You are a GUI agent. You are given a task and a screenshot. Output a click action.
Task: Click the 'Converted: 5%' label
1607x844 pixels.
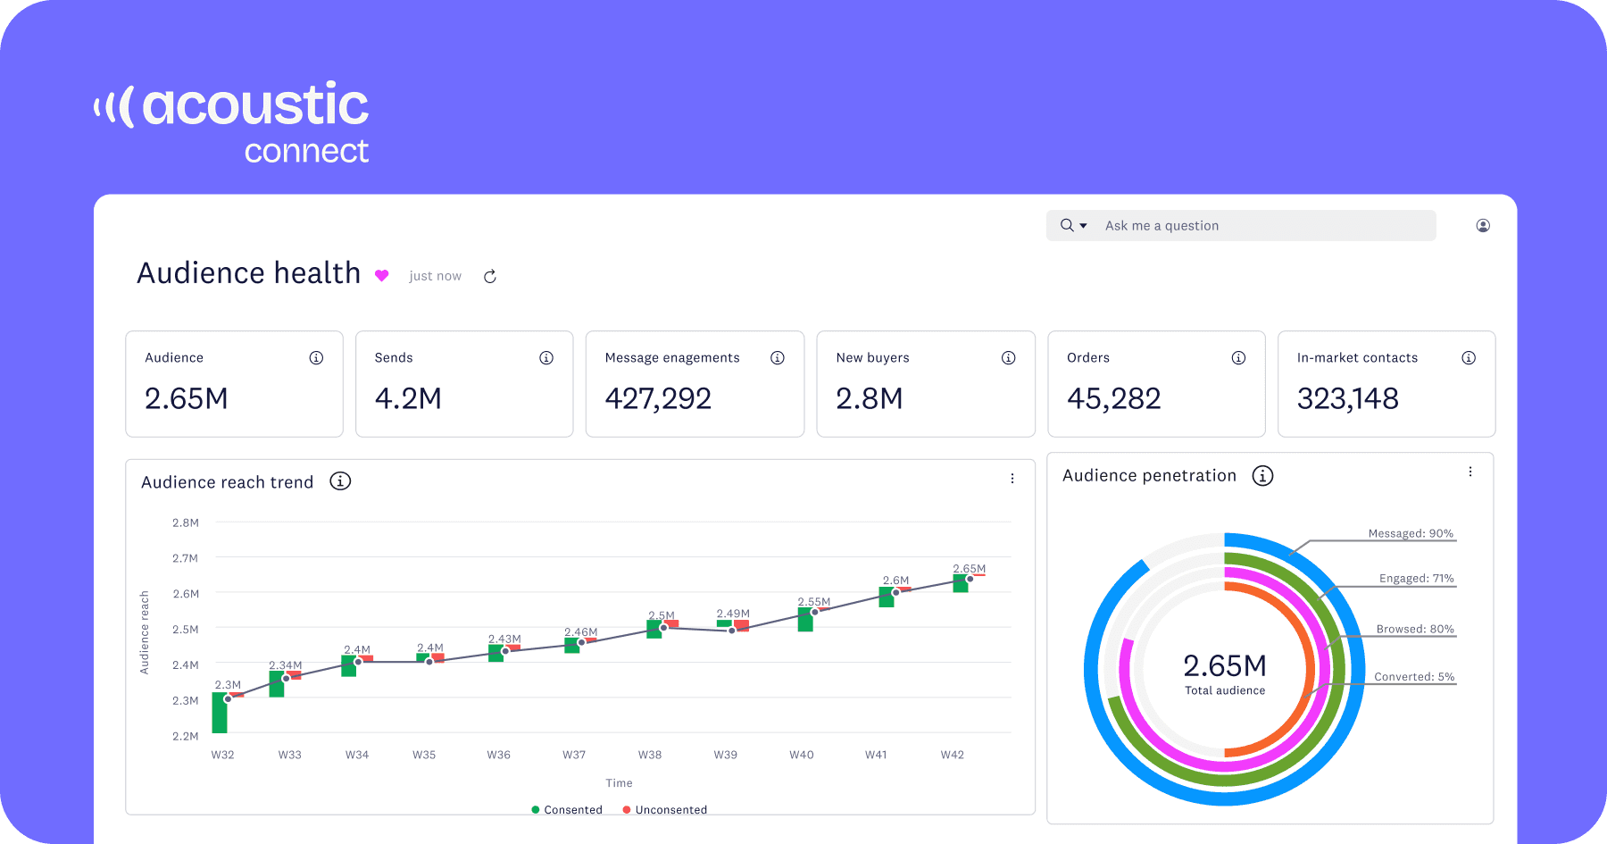point(1414,676)
